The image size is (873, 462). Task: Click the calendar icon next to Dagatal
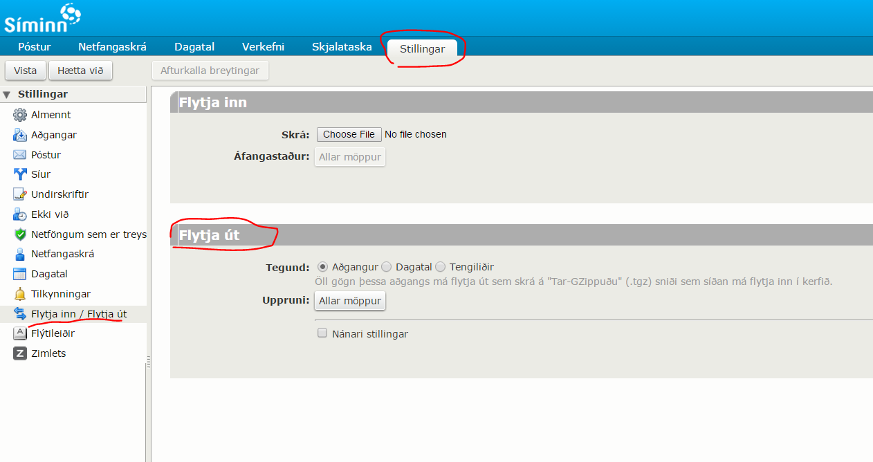(19, 274)
